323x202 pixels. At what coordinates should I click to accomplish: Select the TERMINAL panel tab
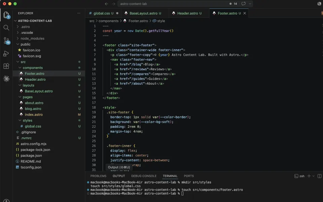tap(170, 176)
